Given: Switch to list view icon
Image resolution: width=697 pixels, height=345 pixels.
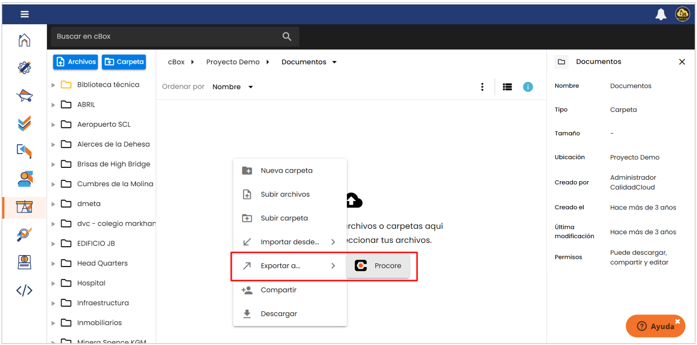Looking at the screenshot, I should (507, 87).
